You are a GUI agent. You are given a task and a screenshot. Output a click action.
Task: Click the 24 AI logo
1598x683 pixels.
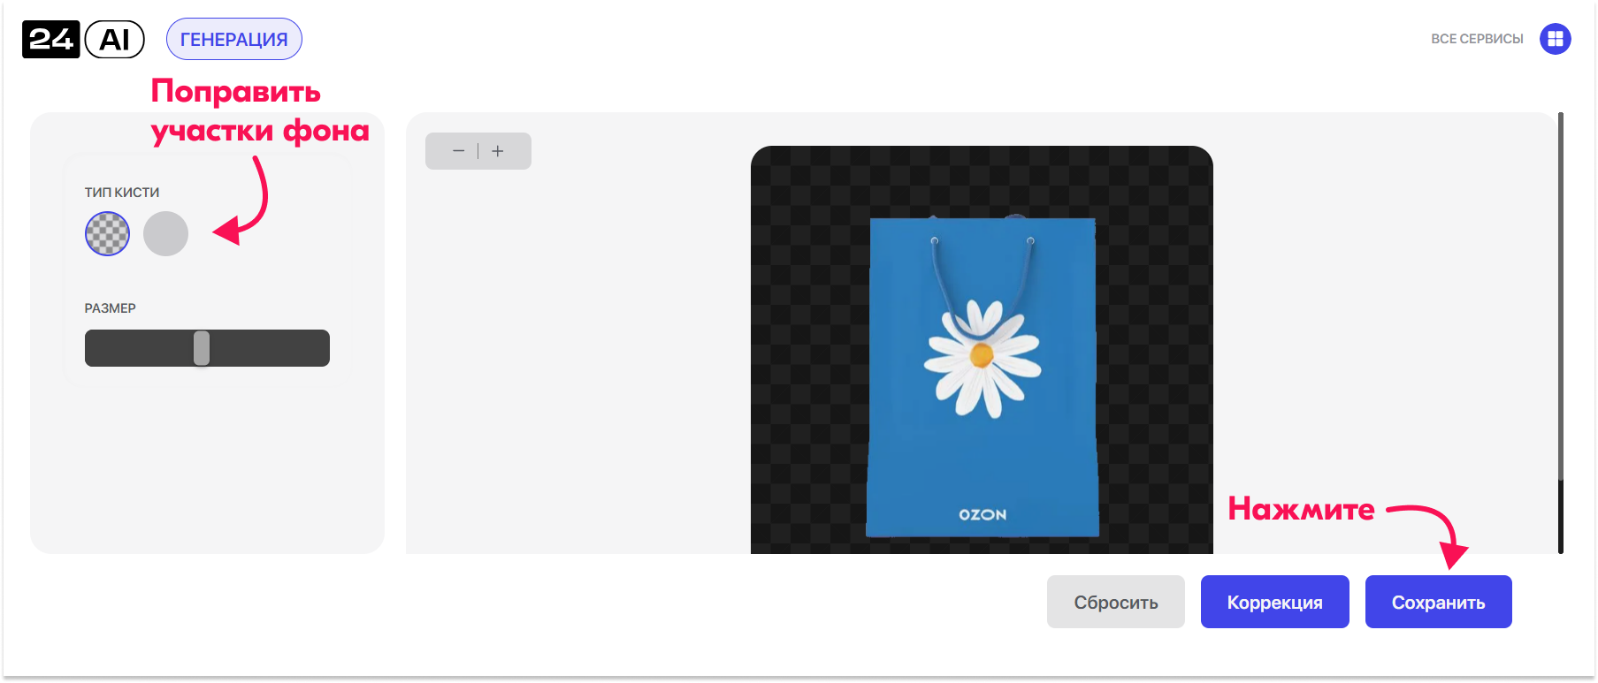(83, 39)
